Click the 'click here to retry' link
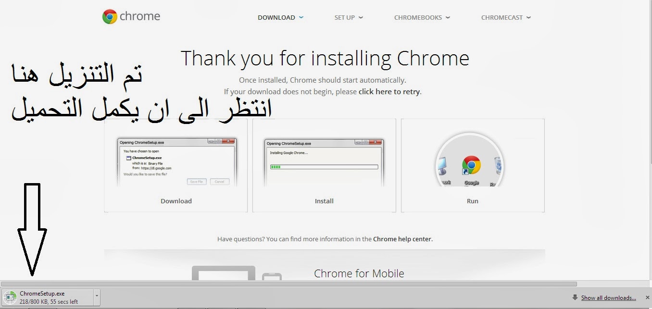 (x=389, y=91)
